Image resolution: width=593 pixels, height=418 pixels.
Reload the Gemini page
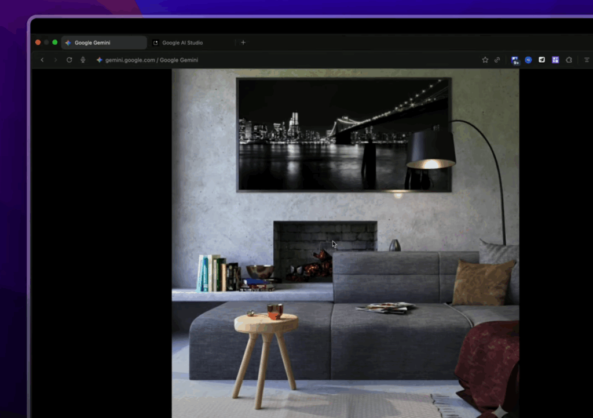coord(69,60)
